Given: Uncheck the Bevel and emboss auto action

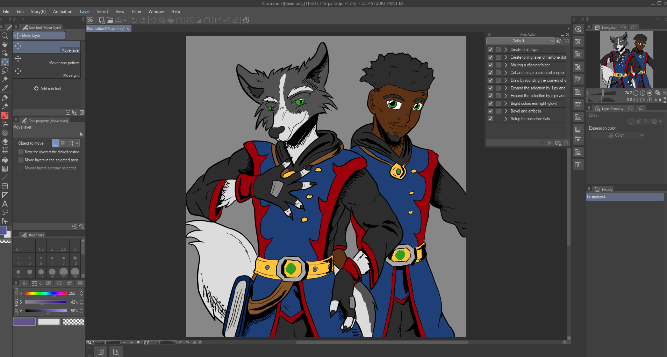Looking at the screenshot, I should 490,111.
